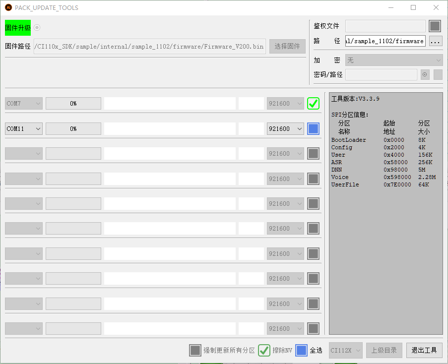The width and height of the screenshot is (448, 364).
Task: Click the 0x598000 address value
Action: click(x=397, y=177)
